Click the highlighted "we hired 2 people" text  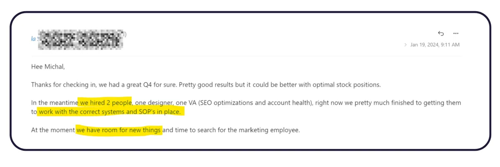[x=106, y=102]
